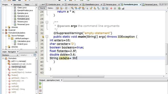This screenshot has height=94, width=168.
Task: Switch to Conductor.java editor tab
Action: click(54, 4)
